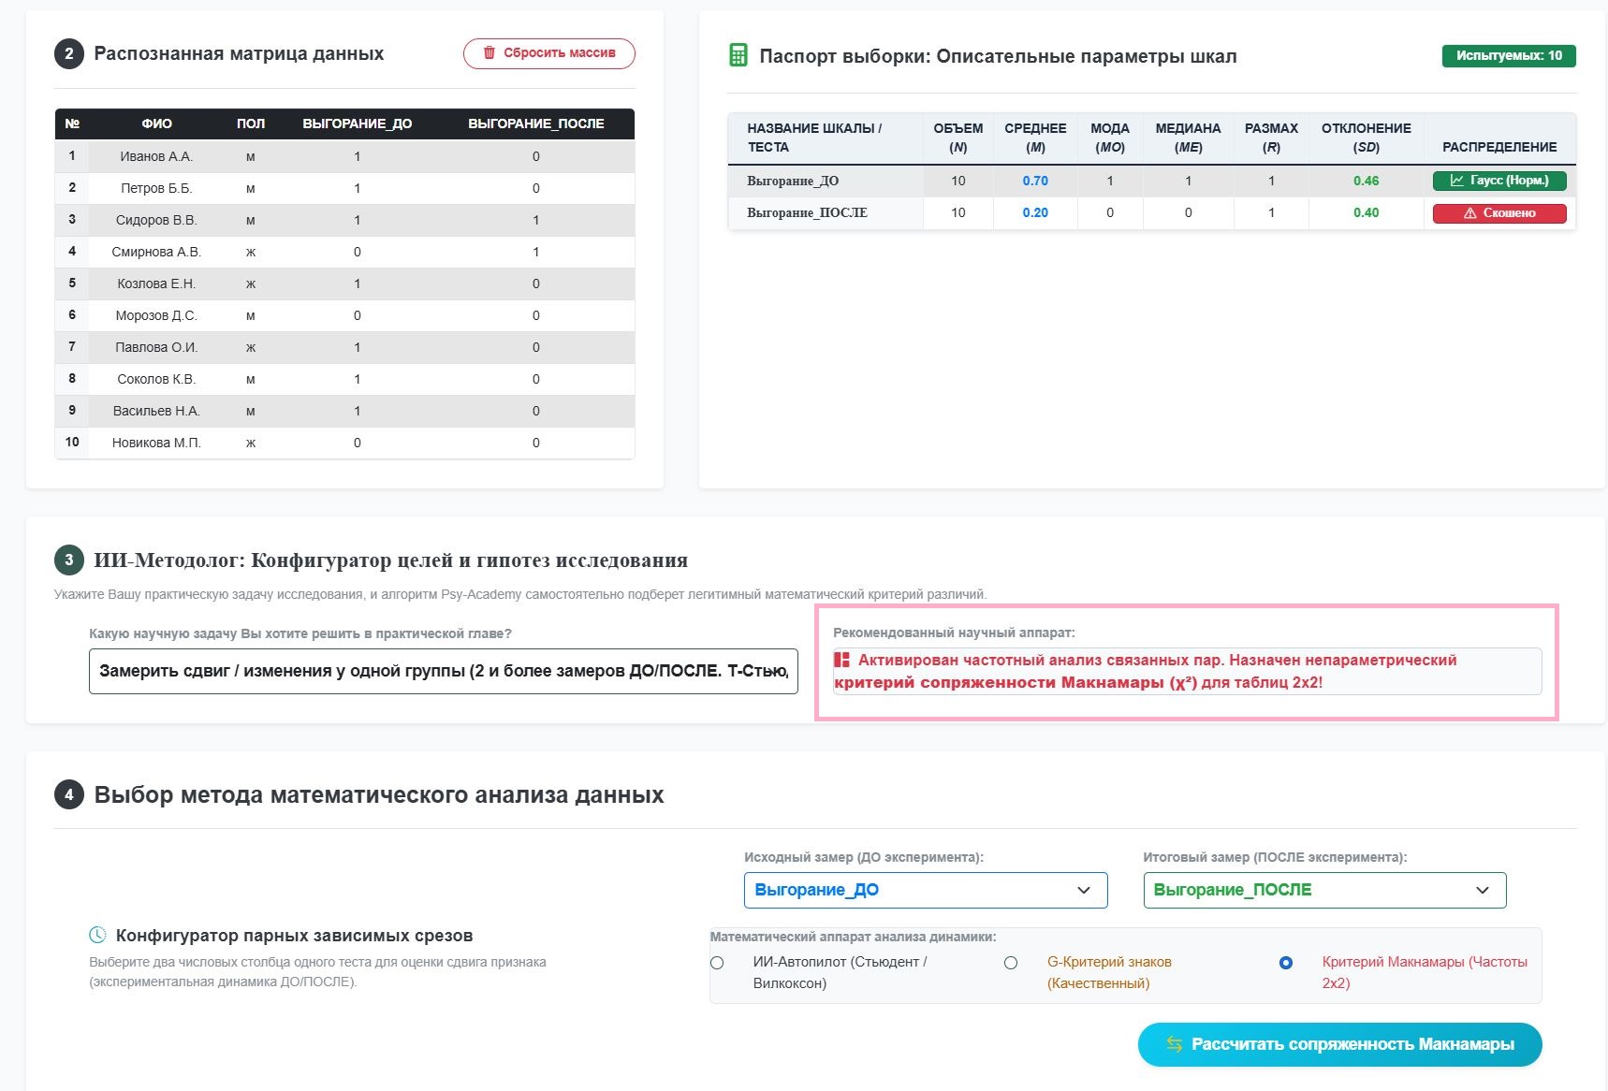Select Критерий Макнамары radio option
The width and height of the screenshot is (1608, 1091).
[1286, 963]
